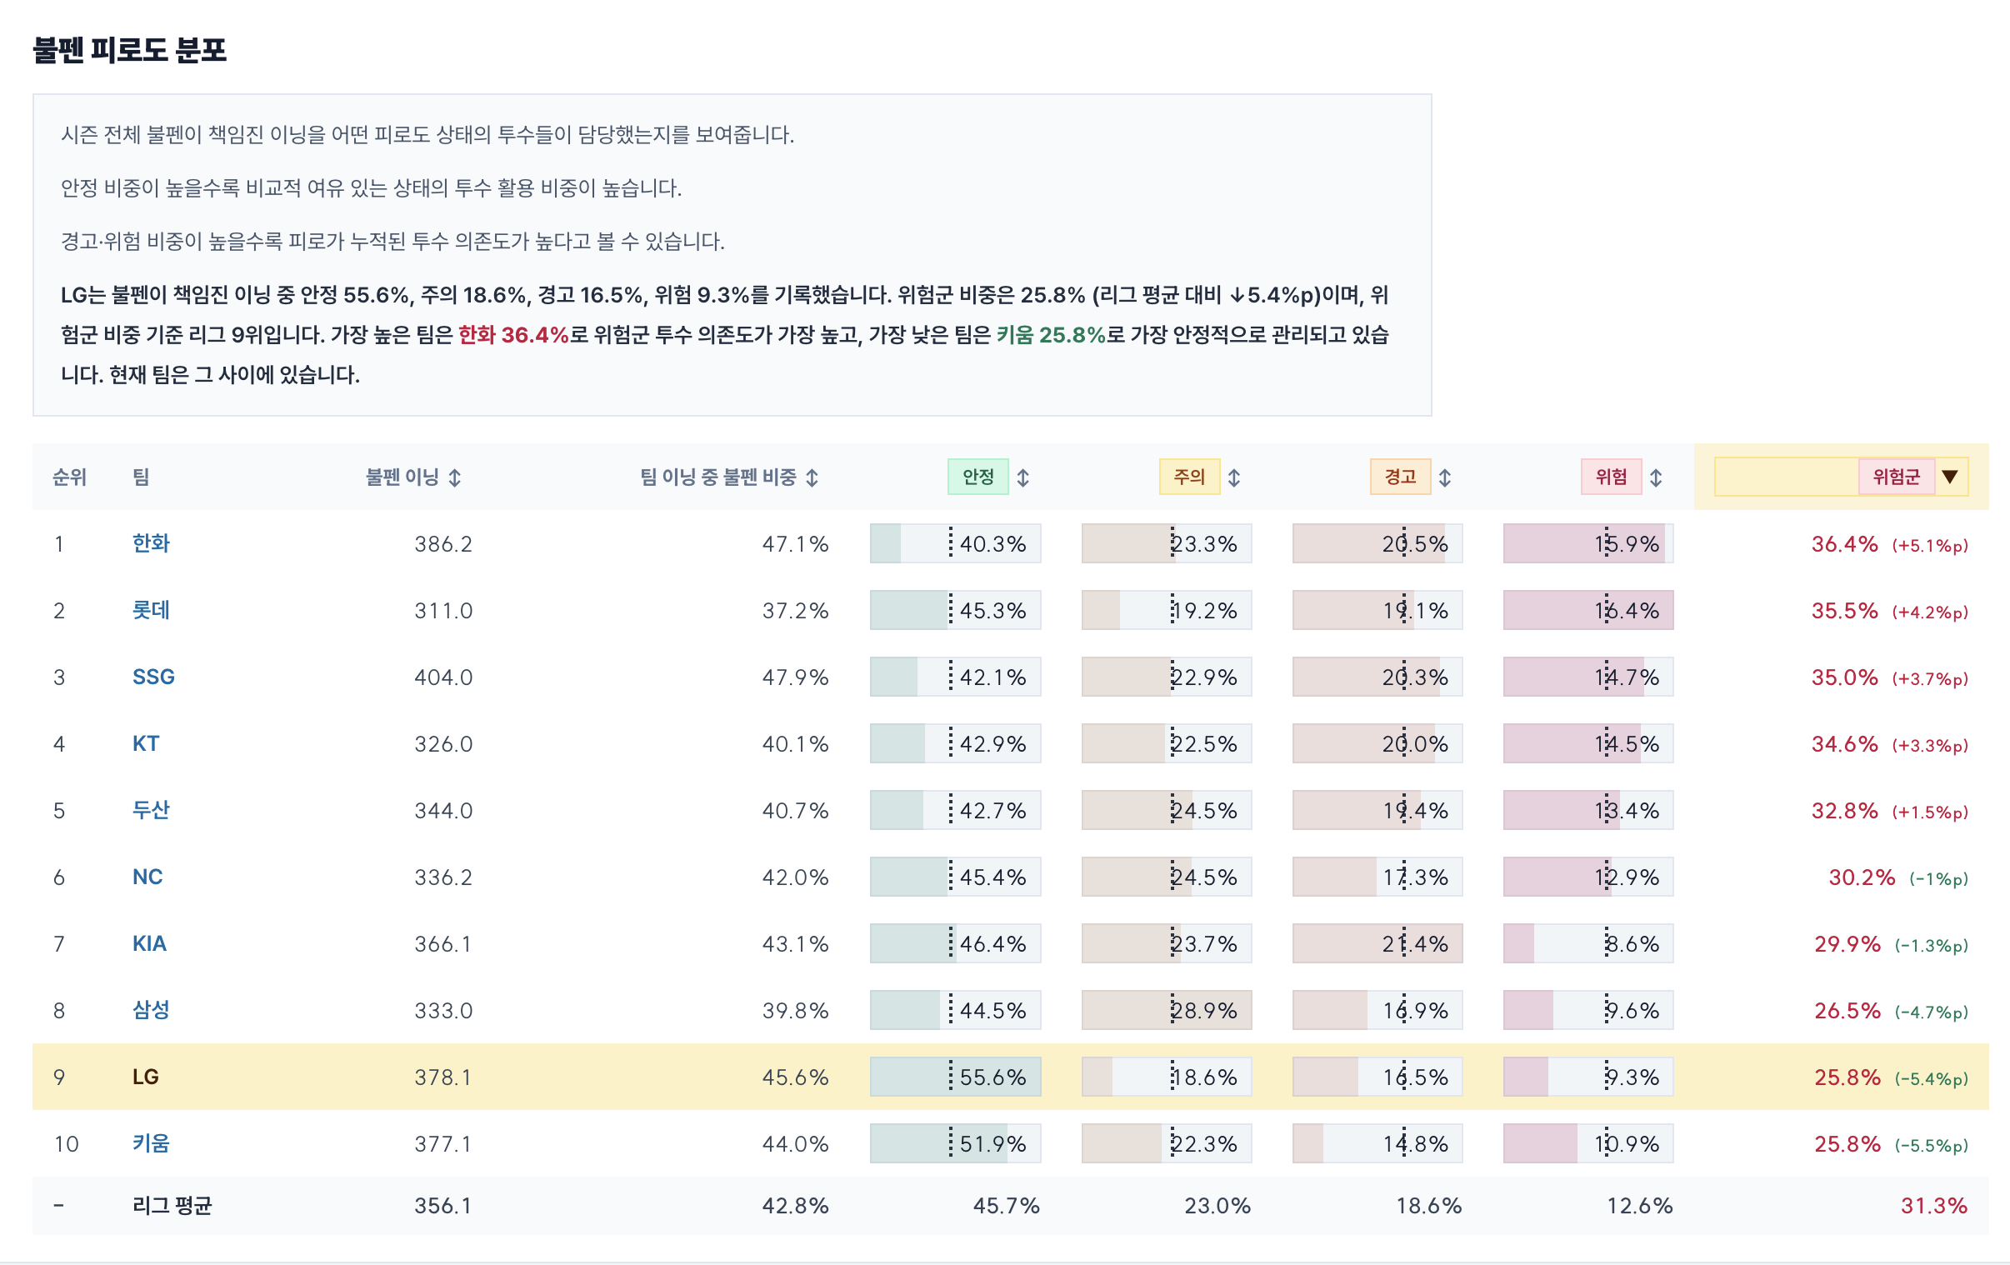Open the 롯데 team link
2010x1265 pixels.
(151, 610)
